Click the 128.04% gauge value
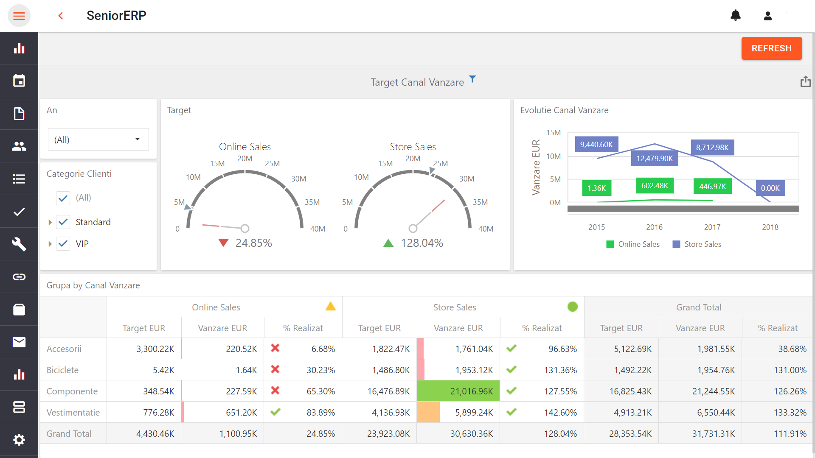 pyautogui.click(x=422, y=243)
